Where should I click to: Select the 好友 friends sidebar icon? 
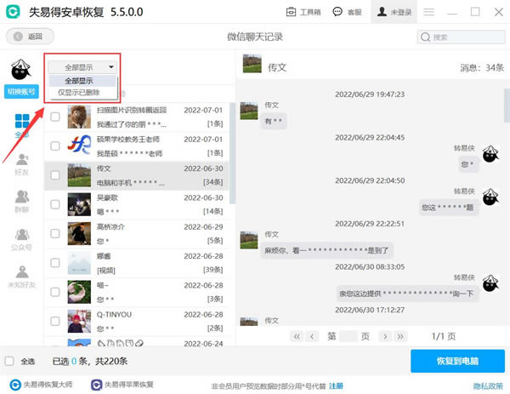(22, 160)
